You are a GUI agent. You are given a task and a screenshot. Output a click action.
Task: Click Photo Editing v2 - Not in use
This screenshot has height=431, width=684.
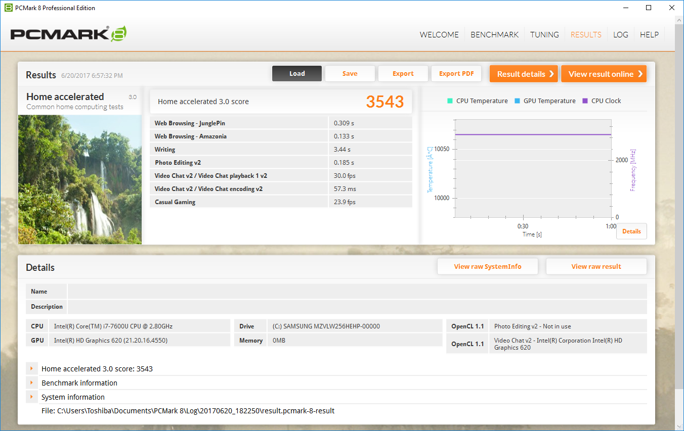pyautogui.click(x=533, y=326)
